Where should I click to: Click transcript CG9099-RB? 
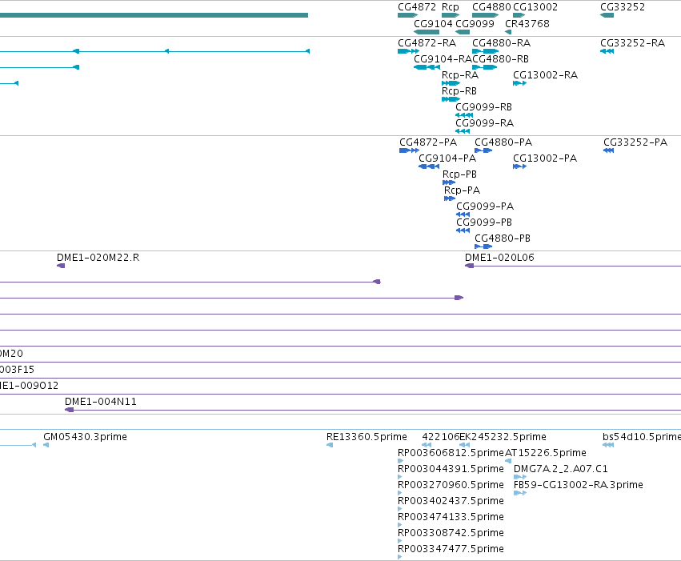point(483,106)
